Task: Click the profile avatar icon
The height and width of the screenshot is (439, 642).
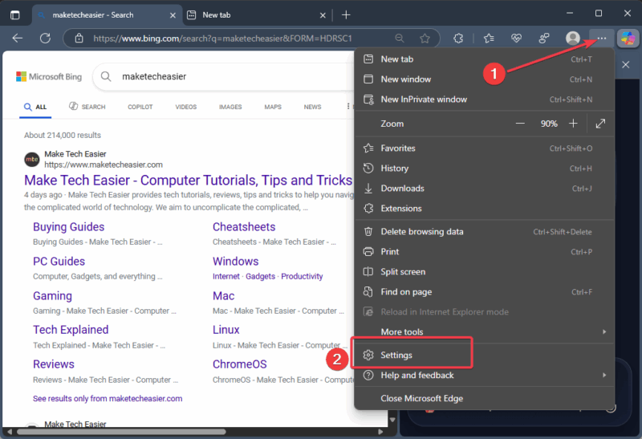Action: (572, 38)
